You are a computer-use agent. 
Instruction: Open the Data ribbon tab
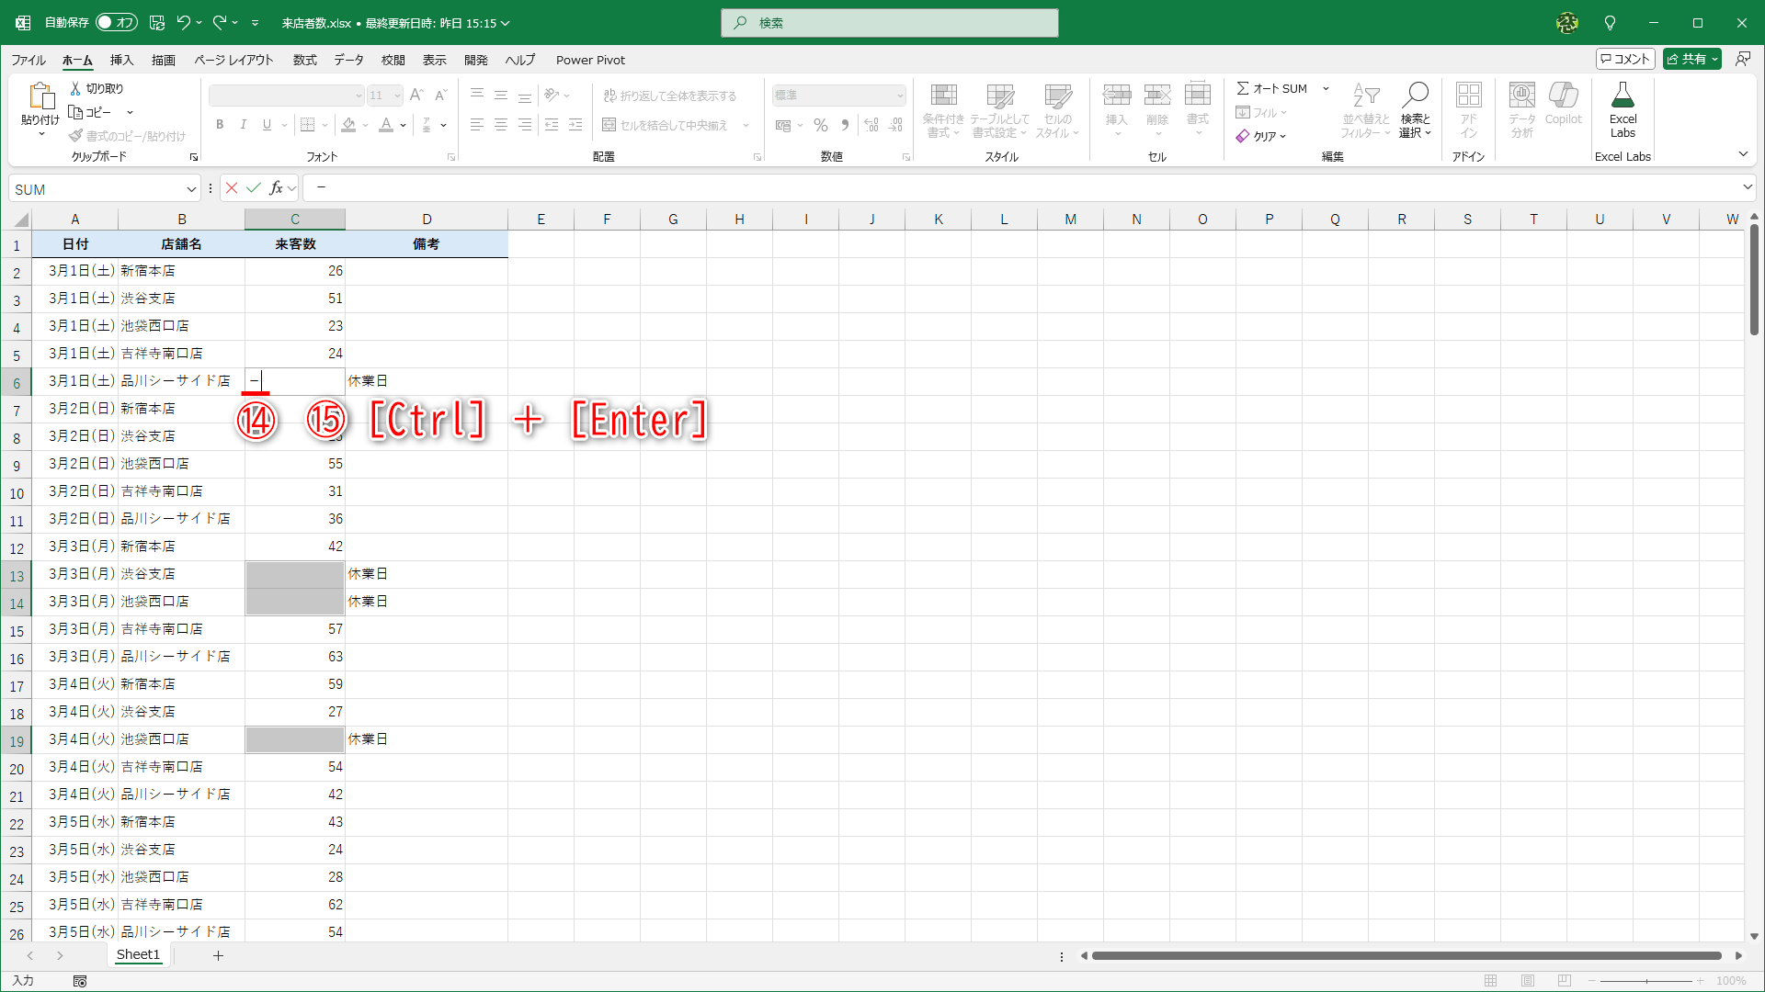[x=348, y=60]
